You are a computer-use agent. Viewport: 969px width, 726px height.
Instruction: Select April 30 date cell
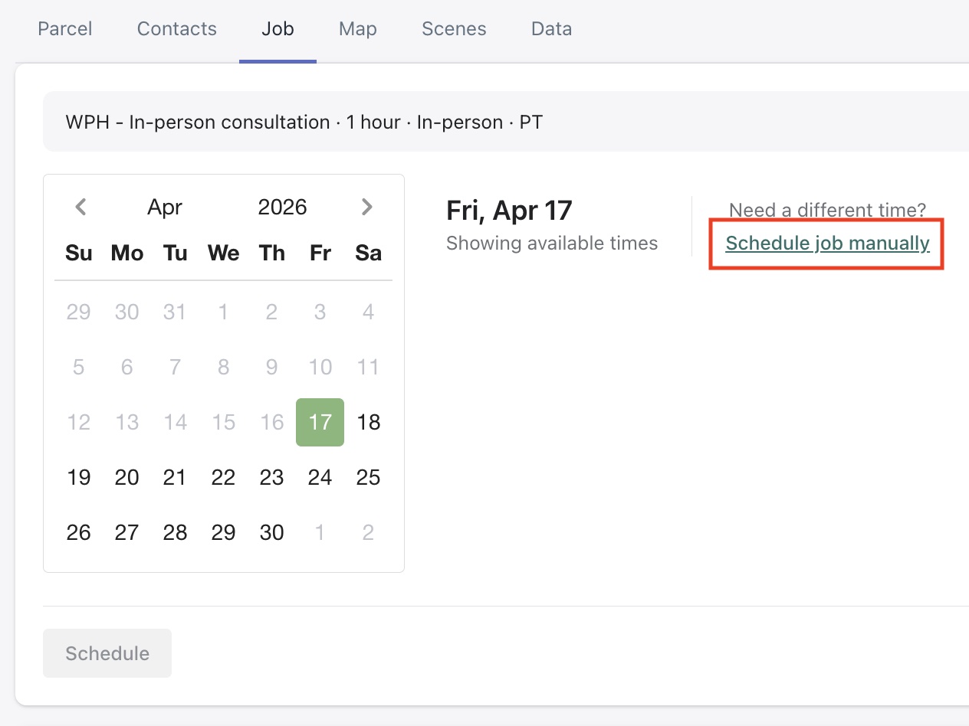click(271, 532)
